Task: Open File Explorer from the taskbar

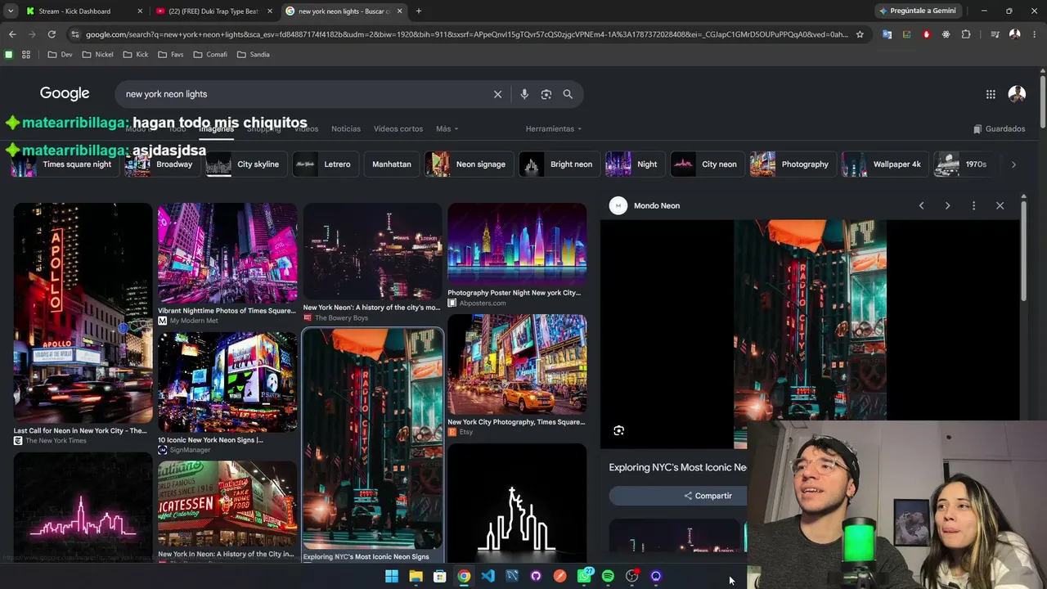Action: (416, 576)
